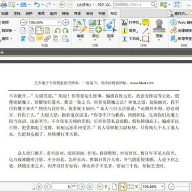192x192 pixels.
Task: Select the 下划线 underline tool
Action: pos(131,38)
